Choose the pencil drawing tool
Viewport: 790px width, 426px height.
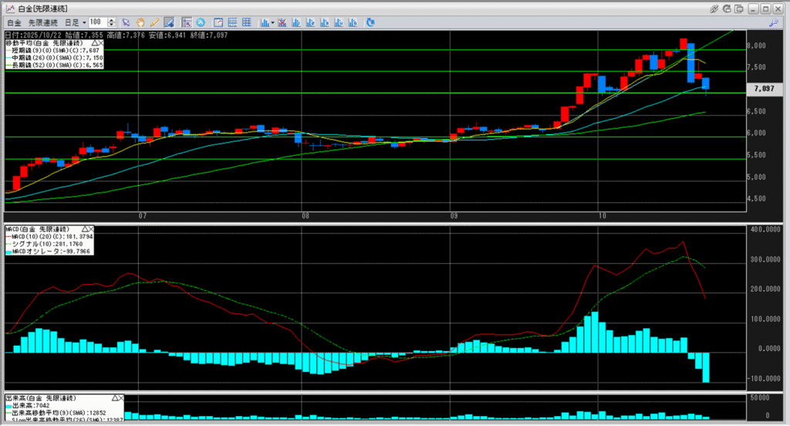click(155, 22)
